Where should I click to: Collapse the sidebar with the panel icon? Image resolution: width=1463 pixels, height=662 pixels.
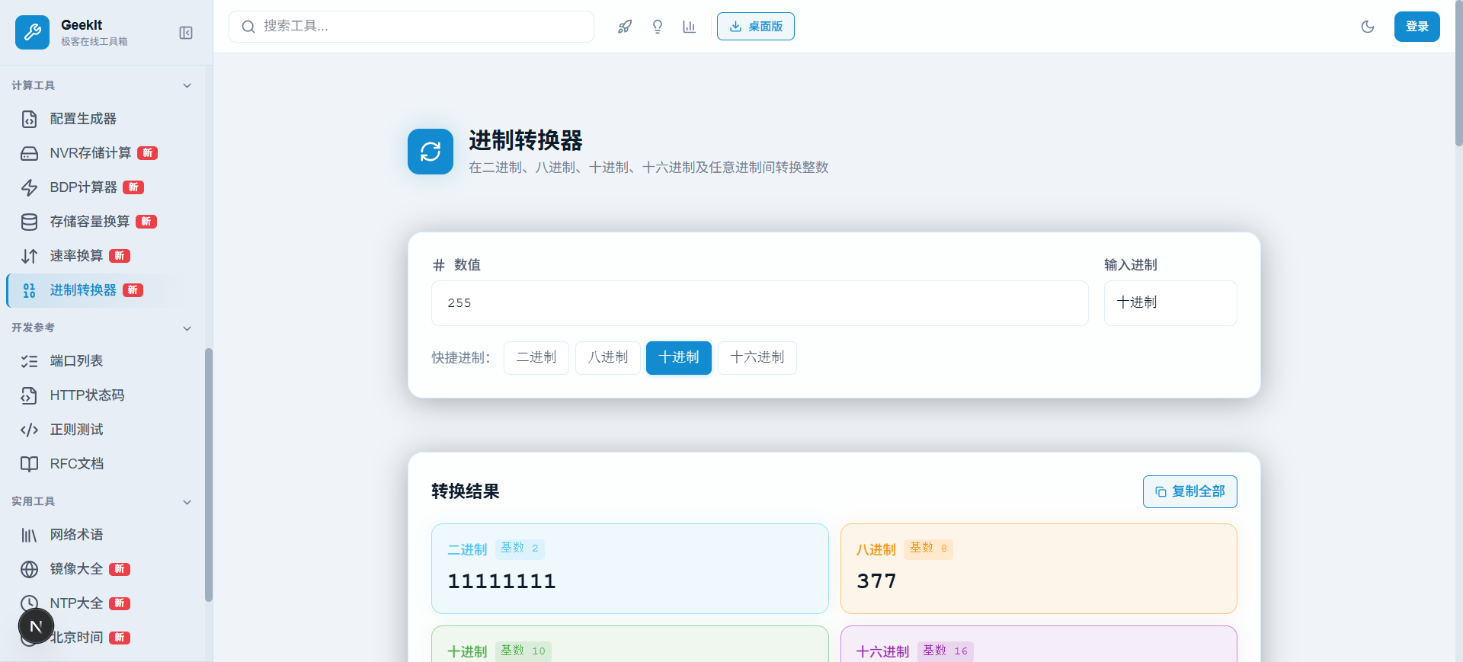click(186, 33)
